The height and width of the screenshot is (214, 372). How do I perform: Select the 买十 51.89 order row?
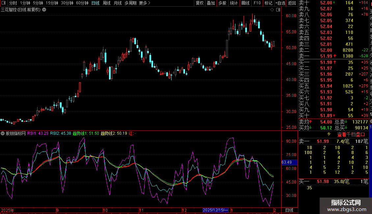pos(334,116)
